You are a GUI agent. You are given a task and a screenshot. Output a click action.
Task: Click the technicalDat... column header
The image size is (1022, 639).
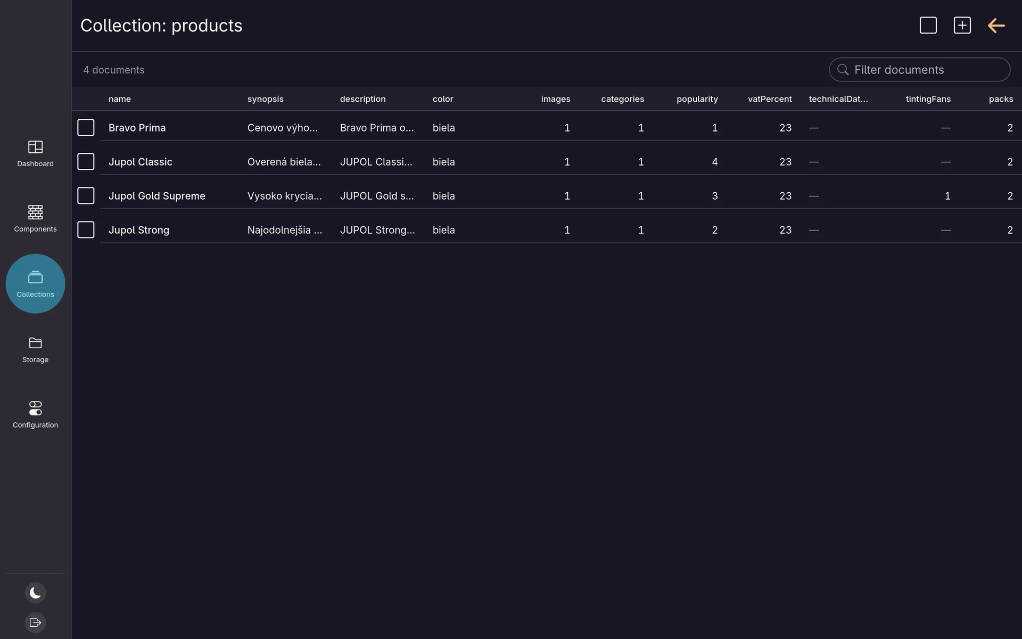[x=838, y=99]
